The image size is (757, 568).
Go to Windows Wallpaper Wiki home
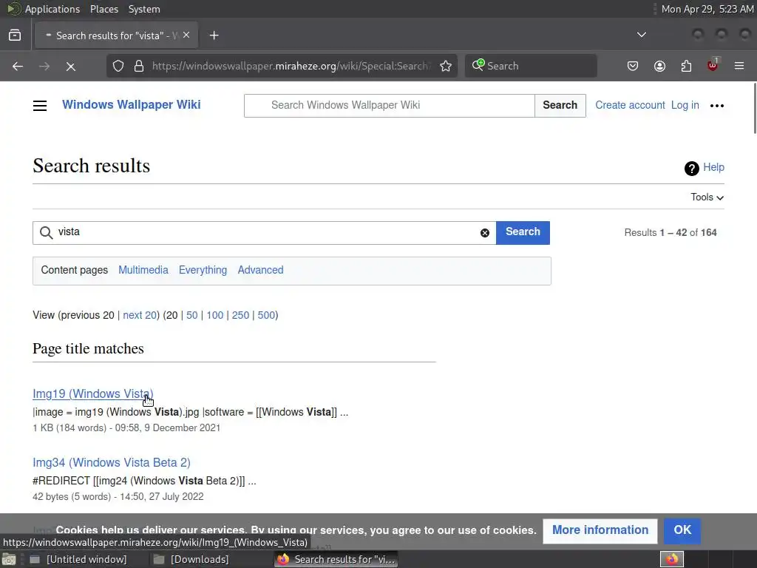pyautogui.click(x=132, y=105)
